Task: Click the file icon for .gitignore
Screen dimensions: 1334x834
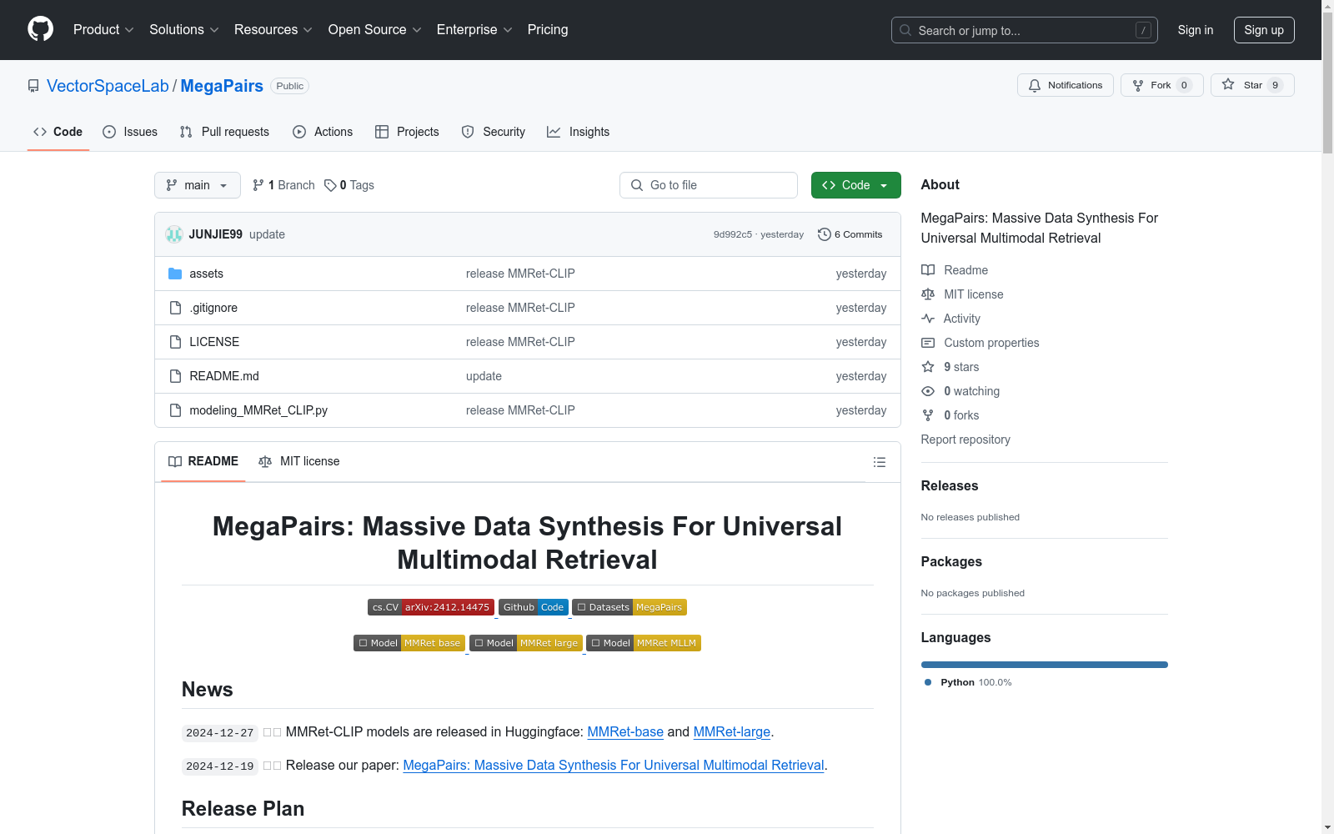Action: click(x=175, y=308)
